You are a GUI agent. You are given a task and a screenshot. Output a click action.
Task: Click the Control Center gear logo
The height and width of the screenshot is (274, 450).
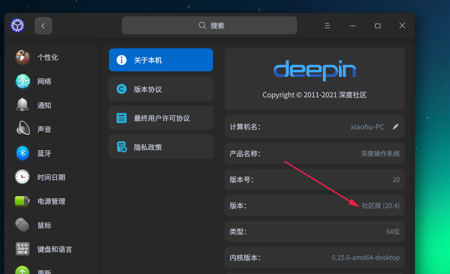(17, 25)
